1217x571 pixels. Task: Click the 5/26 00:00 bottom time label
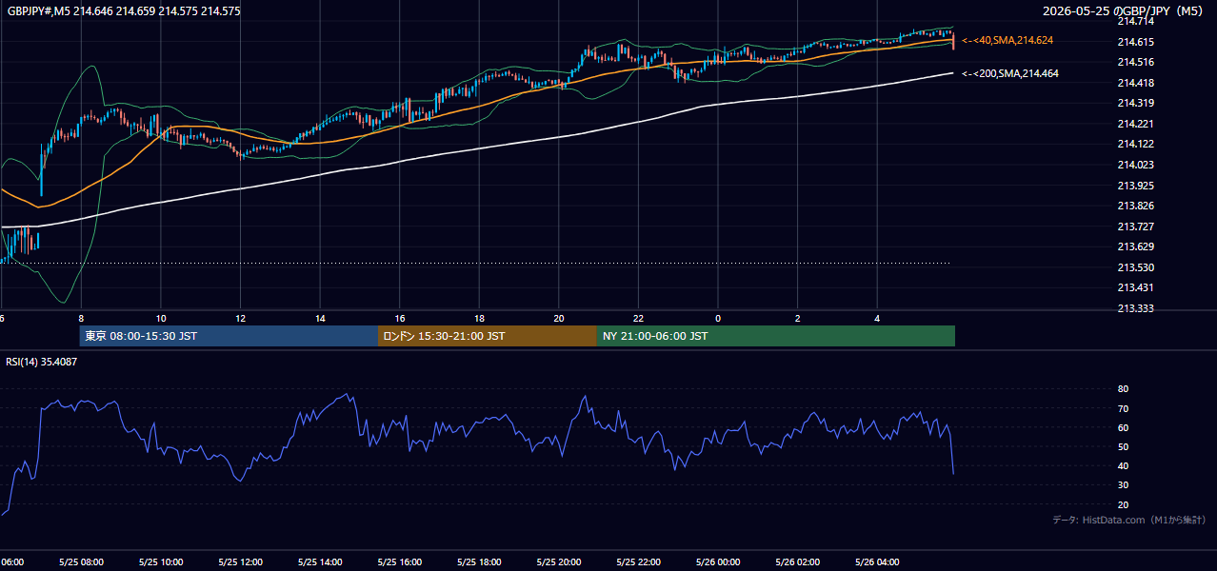coord(718,562)
